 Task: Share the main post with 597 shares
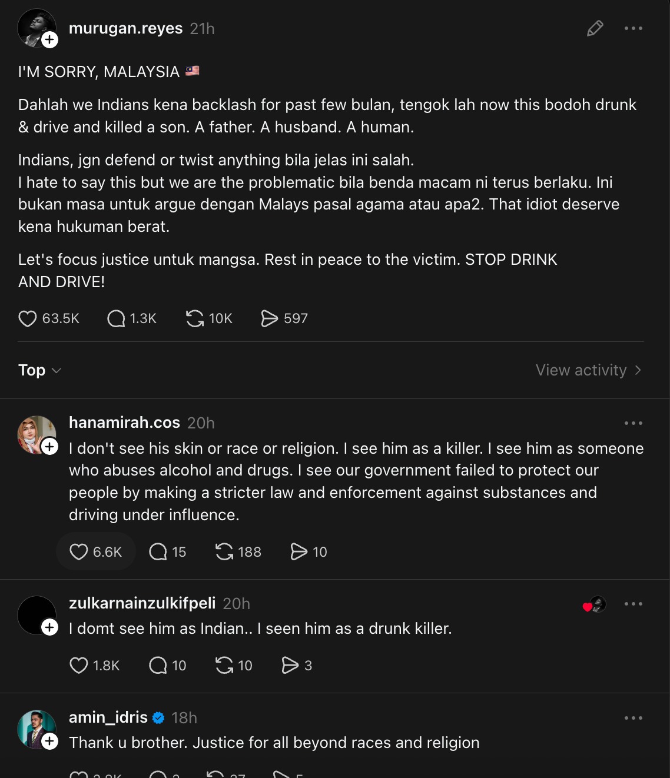click(270, 318)
